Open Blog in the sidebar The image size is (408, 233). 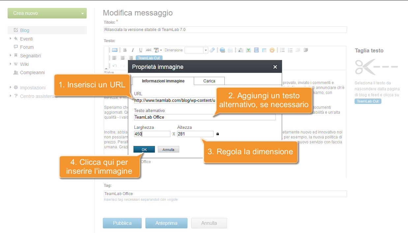click(x=25, y=30)
